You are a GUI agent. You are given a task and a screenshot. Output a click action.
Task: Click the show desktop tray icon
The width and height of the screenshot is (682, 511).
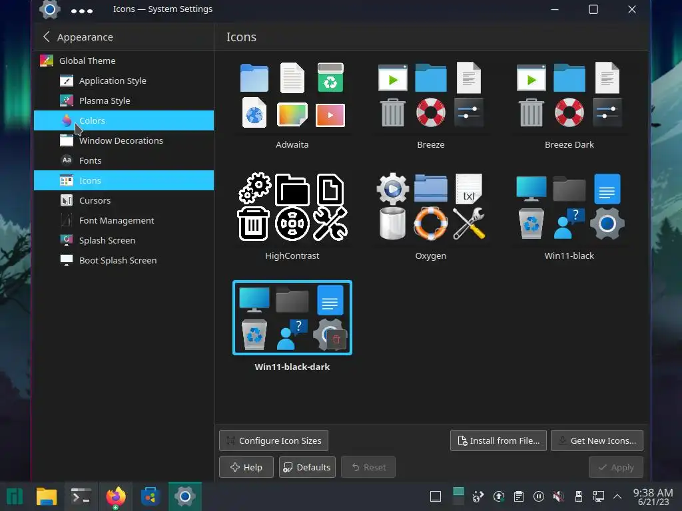pyautogui.click(x=436, y=496)
